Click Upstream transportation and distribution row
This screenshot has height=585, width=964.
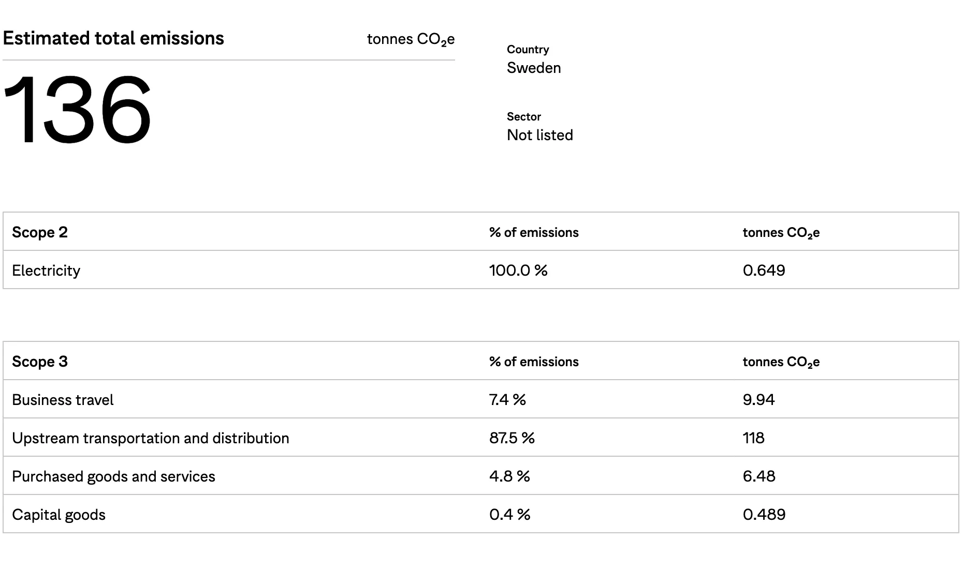pos(151,438)
